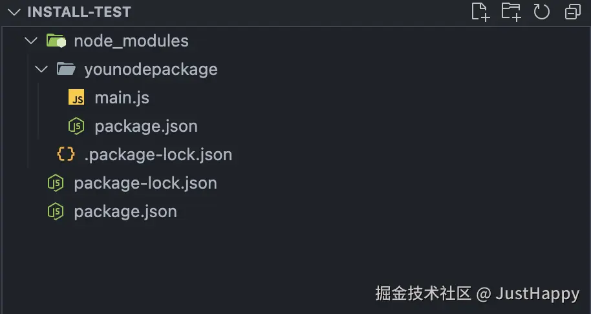
Task: Open main.js file
Action: pyautogui.click(x=122, y=98)
